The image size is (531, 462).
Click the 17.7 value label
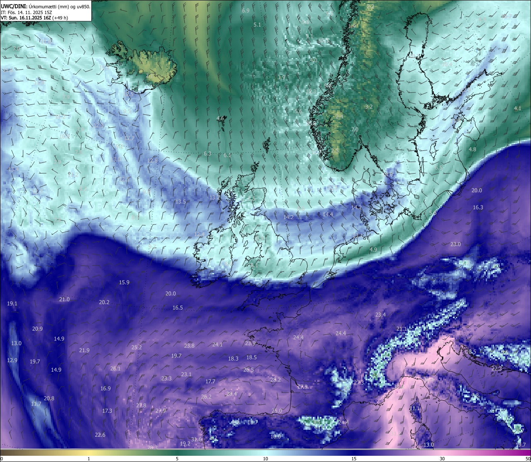click(x=210, y=381)
